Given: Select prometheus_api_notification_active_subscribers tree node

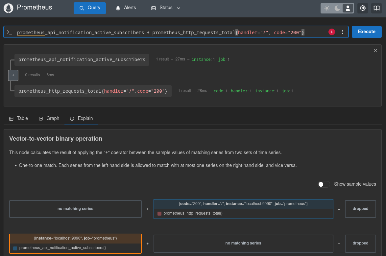Looking at the screenshot, I should 82,59.
